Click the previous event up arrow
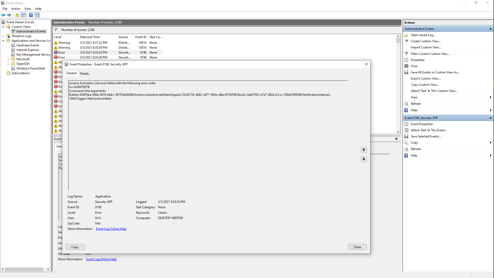Image resolution: width=494 pixels, height=278 pixels. [364, 150]
